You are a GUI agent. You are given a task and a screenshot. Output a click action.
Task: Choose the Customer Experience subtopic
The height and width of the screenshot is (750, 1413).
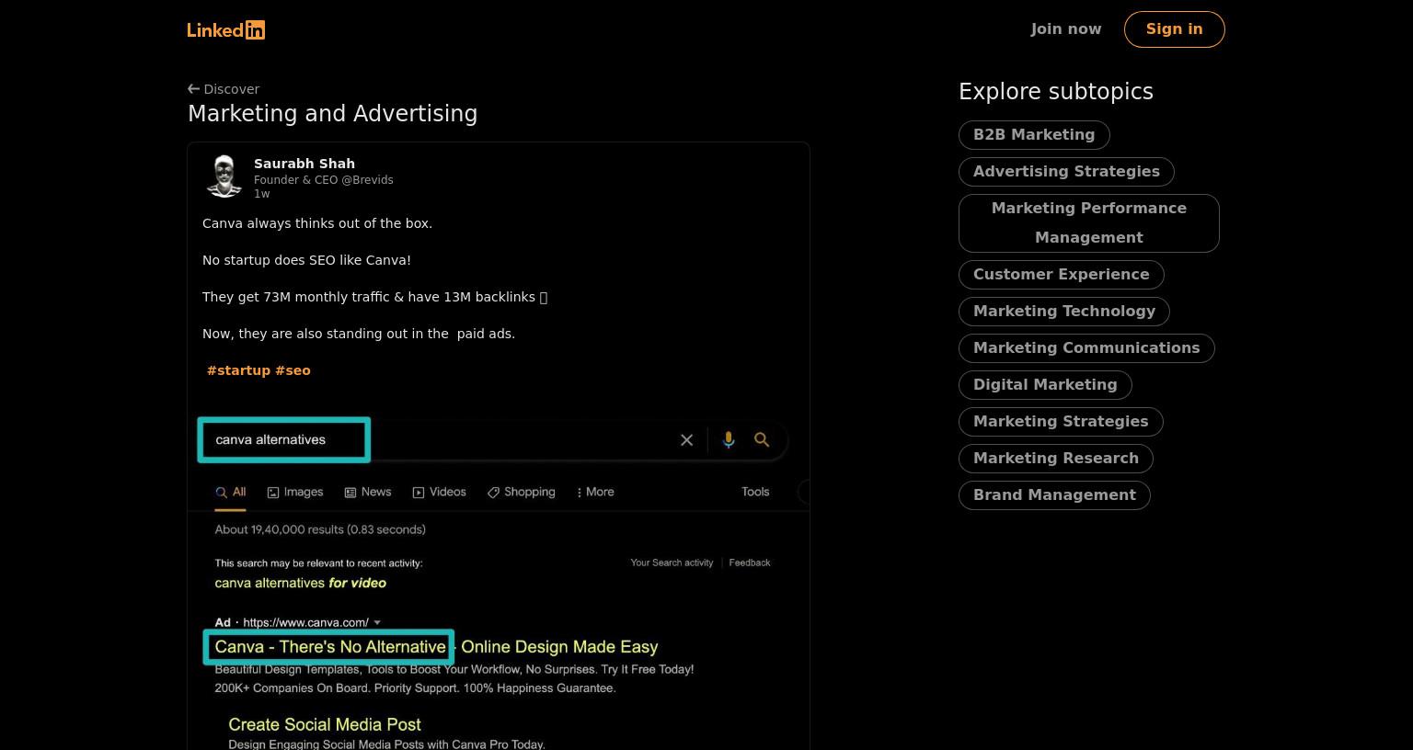[1061, 275]
